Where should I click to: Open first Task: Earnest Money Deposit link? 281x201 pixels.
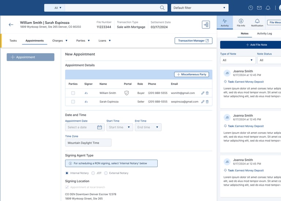pos(246,81)
